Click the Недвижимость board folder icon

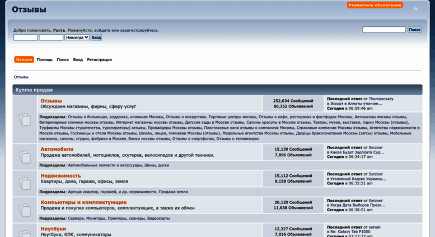pos(25,183)
